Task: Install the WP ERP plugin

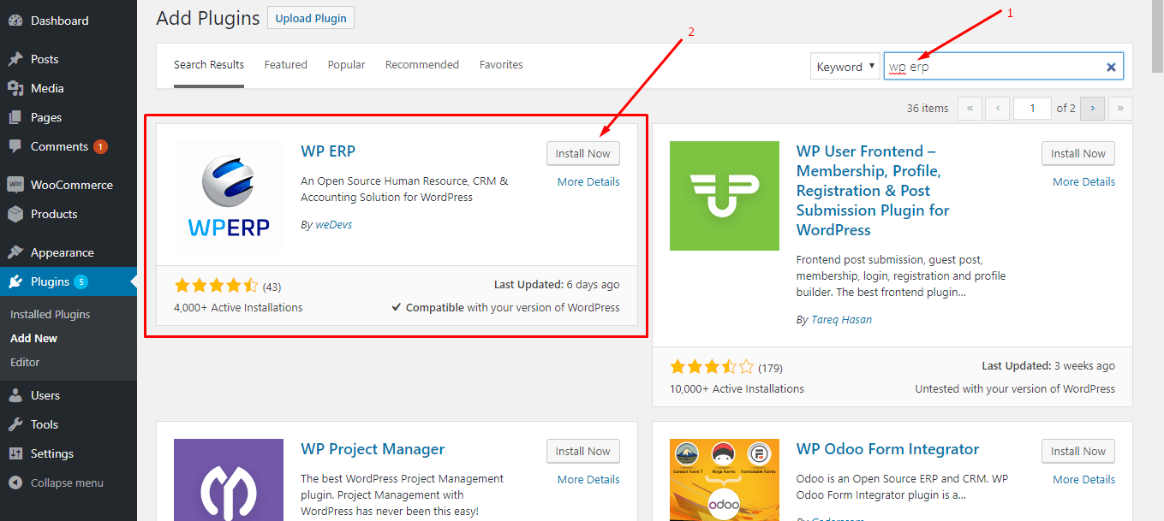Action: 583,153
